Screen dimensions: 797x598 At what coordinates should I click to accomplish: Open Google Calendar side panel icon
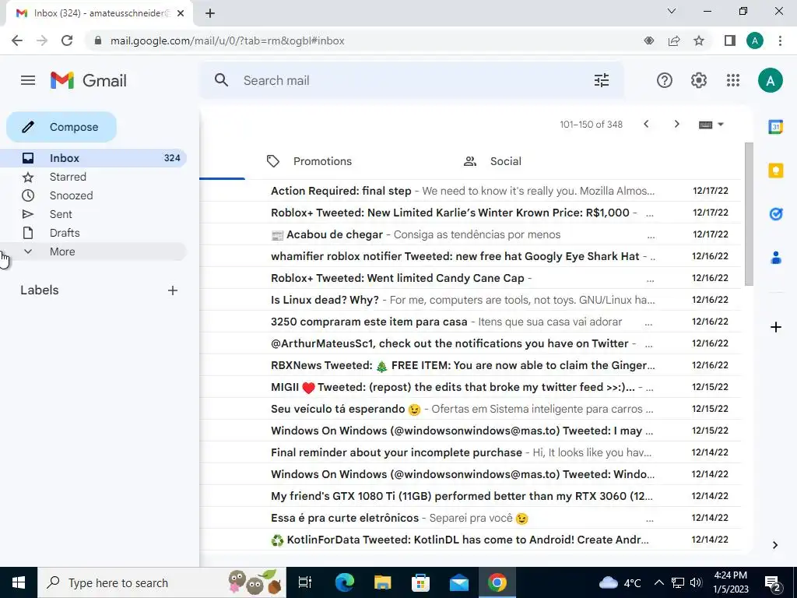tap(776, 127)
